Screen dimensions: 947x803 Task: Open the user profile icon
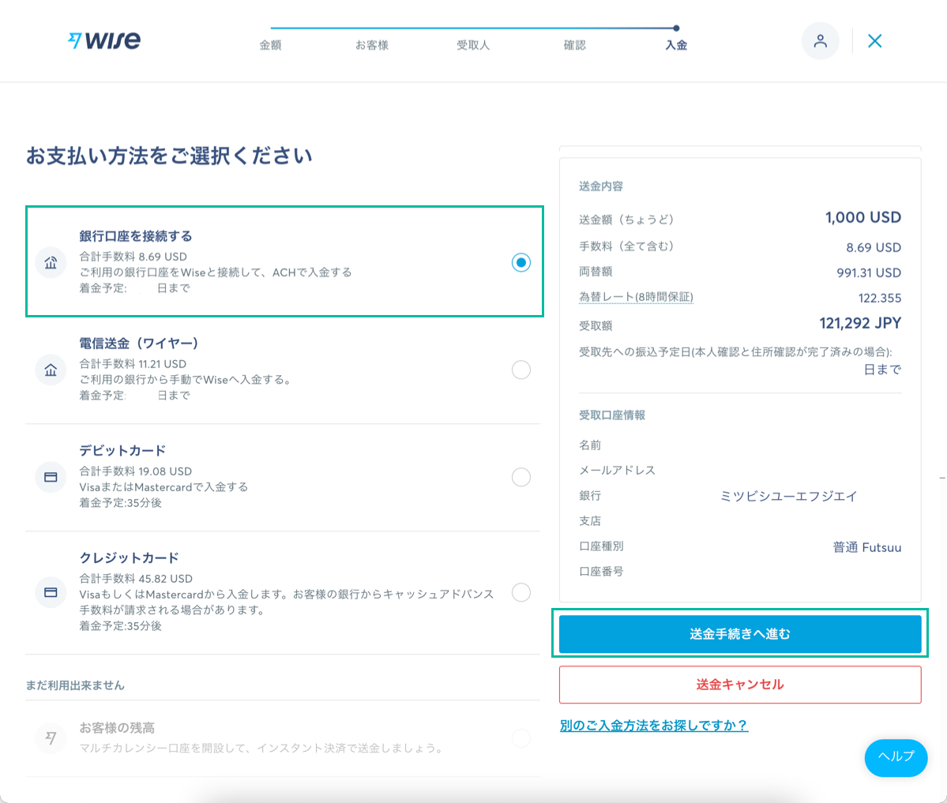[820, 41]
